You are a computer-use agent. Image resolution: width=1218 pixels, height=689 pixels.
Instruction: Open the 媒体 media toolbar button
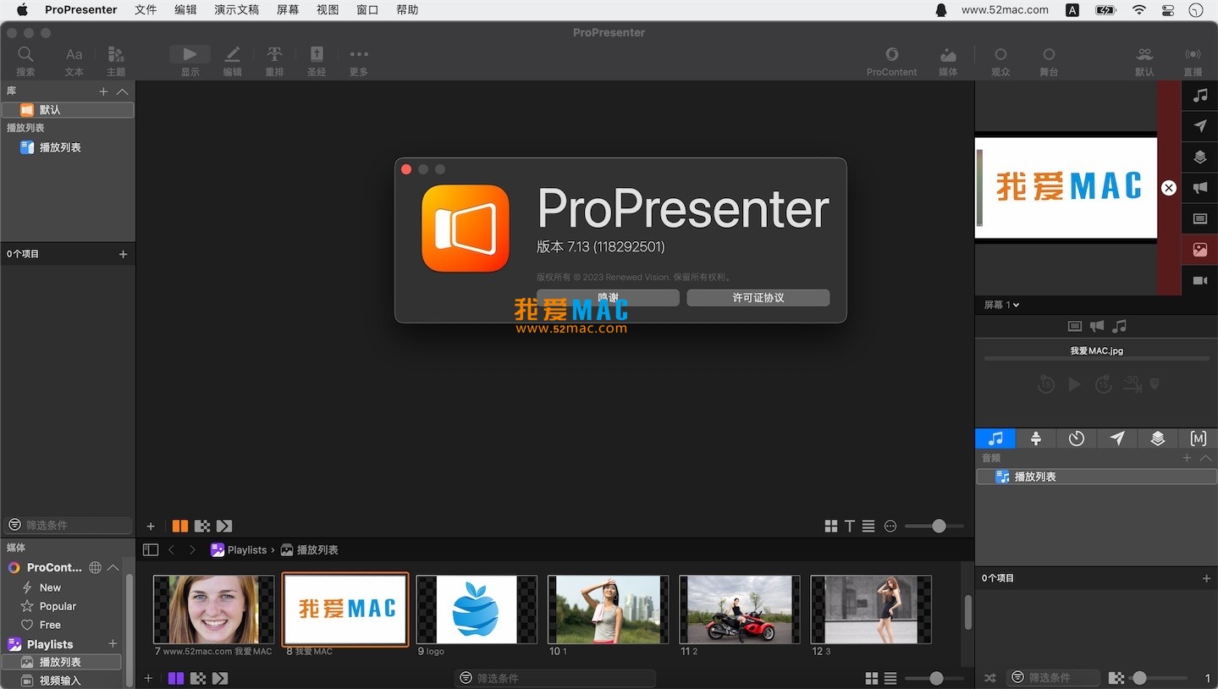[x=948, y=60]
